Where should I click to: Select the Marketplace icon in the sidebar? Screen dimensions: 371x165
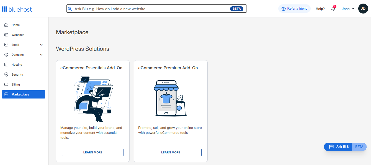[6, 94]
